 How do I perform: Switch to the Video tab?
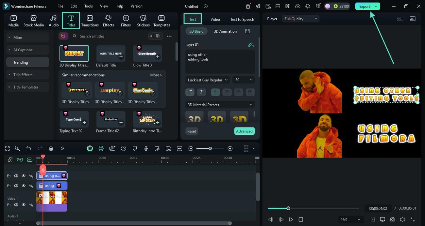215,19
